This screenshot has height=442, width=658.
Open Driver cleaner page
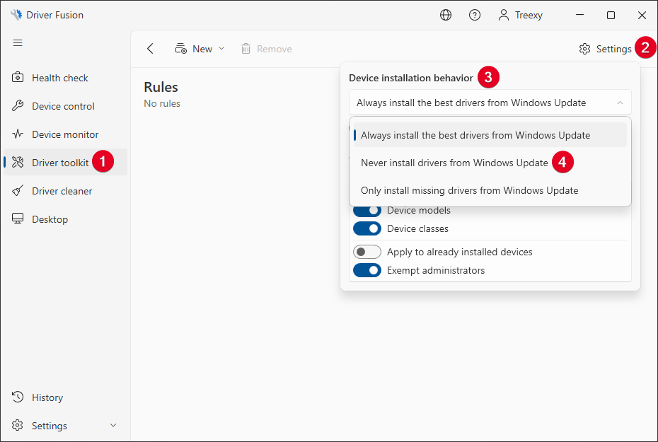point(66,191)
